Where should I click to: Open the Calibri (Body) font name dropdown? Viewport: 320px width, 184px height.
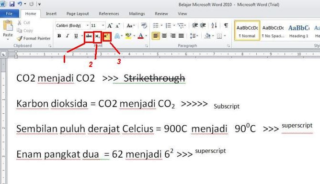(x=88, y=25)
